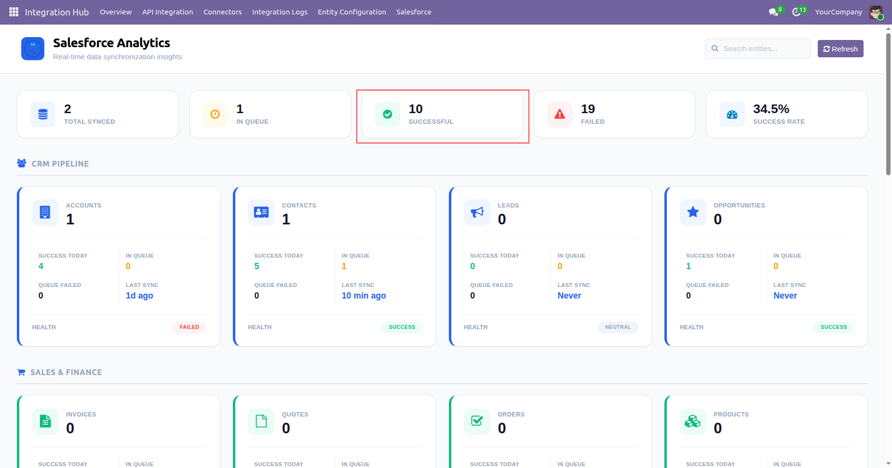Click the Failed warning triangle icon
The image size is (892, 468).
tap(560, 114)
